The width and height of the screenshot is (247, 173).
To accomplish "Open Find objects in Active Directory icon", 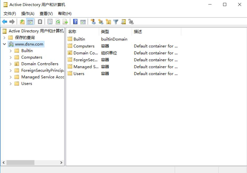I will click(x=123, y=22).
